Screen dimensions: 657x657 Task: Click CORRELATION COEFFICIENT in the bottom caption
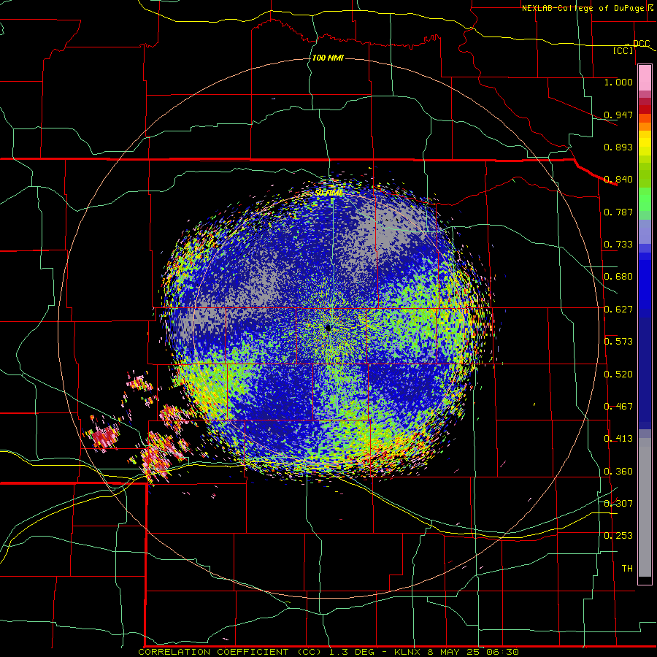pos(213,652)
